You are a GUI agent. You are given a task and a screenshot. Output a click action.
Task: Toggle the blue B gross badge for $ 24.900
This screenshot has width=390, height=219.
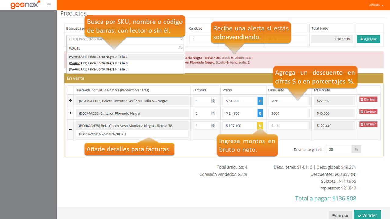[x=260, y=113]
